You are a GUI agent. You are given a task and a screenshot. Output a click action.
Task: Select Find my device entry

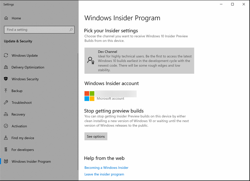tap(39, 138)
